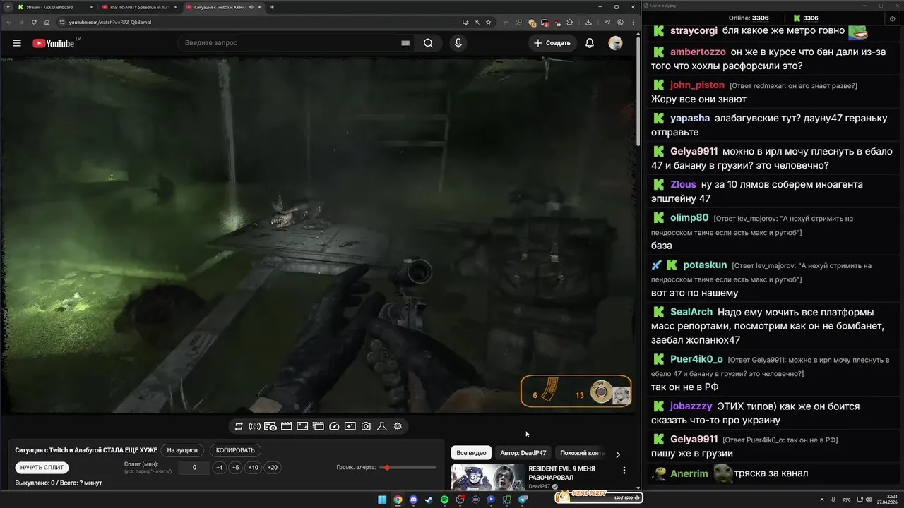The height and width of the screenshot is (508, 904).
Task: Click username 'john_piston' in chat
Action: [697, 85]
